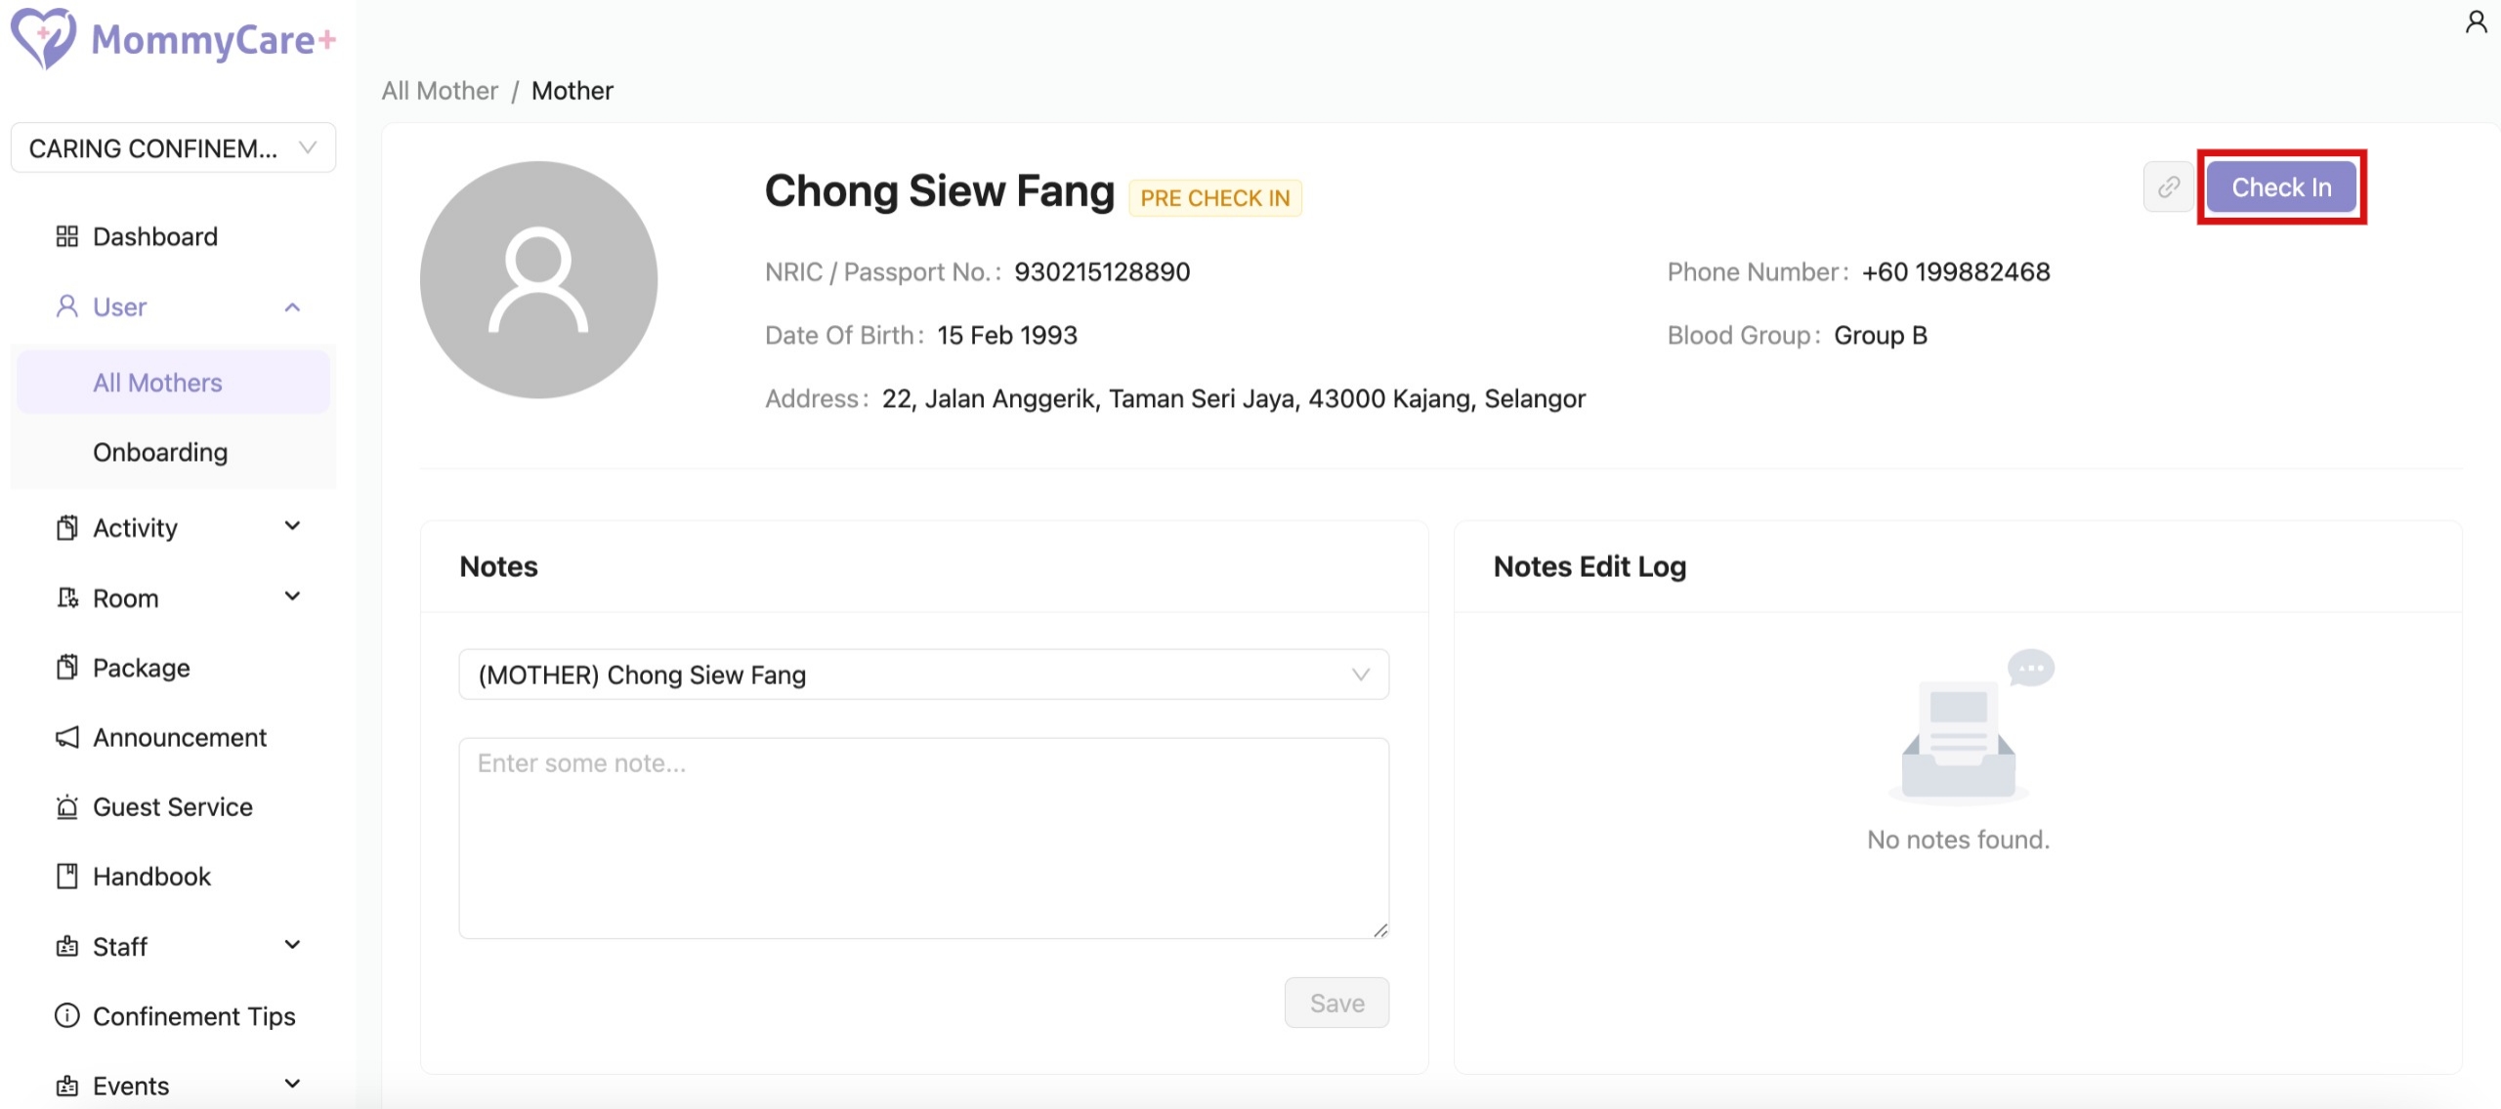Click the Dashboard grid icon
The width and height of the screenshot is (2501, 1109).
click(x=66, y=237)
